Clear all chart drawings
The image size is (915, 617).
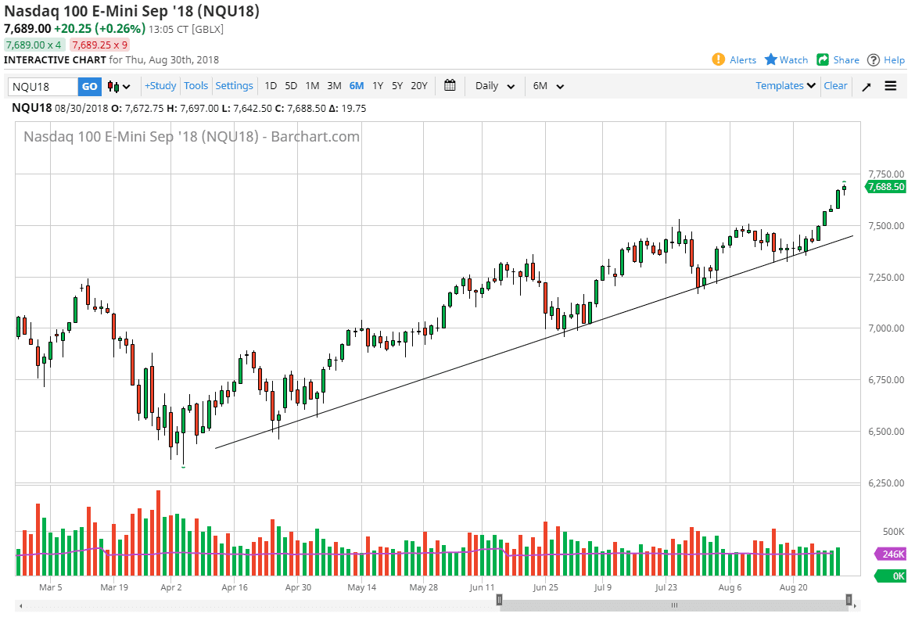(x=835, y=86)
